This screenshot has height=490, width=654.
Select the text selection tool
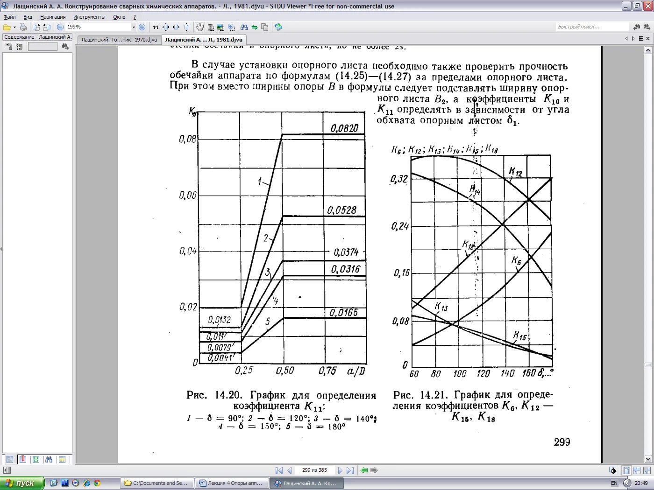click(211, 27)
